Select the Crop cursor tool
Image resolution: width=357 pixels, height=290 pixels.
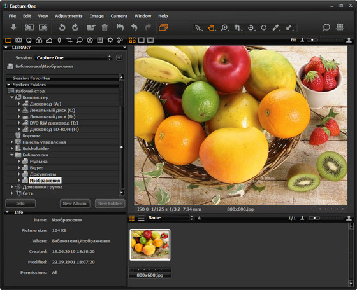[x=237, y=28]
